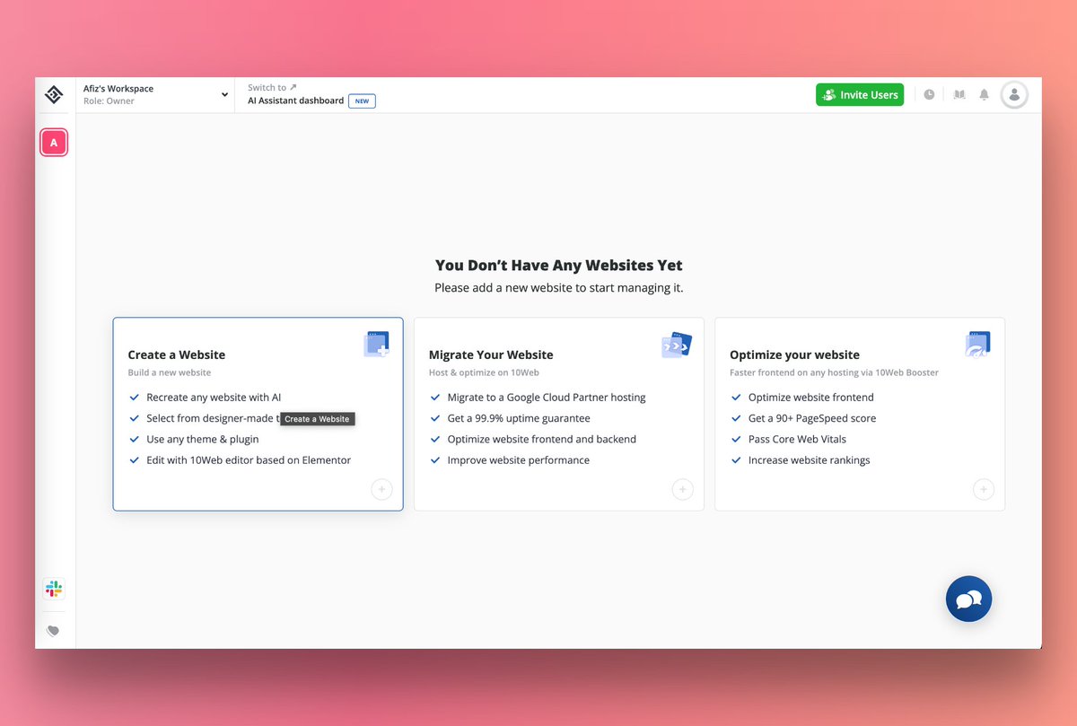Open the documentation book icon

pyautogui.click(x=959, y=94)
